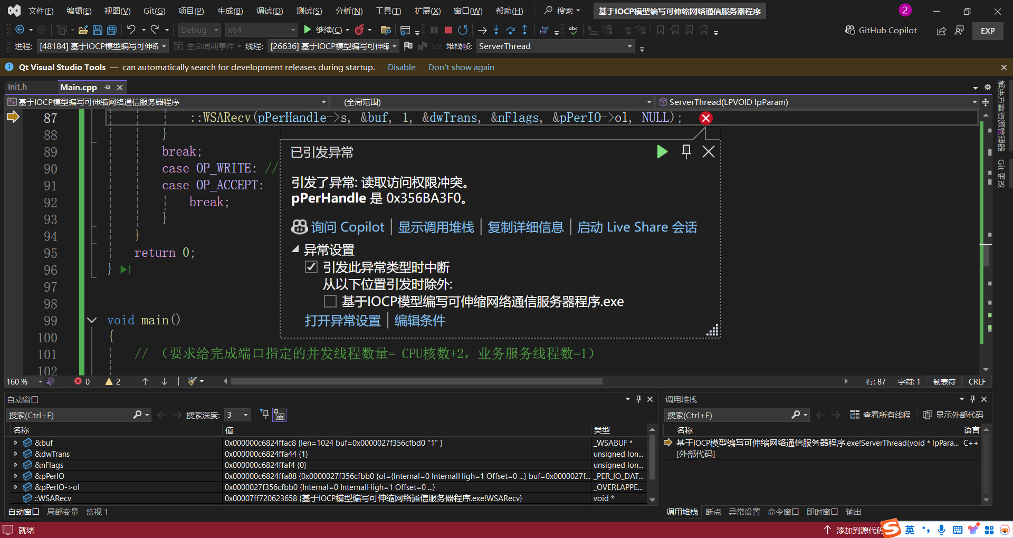Click the Step Out up-arrow icon
The height and width of the screenshot is (538, 1013).
pyautogui.click(x=525, y=30)
